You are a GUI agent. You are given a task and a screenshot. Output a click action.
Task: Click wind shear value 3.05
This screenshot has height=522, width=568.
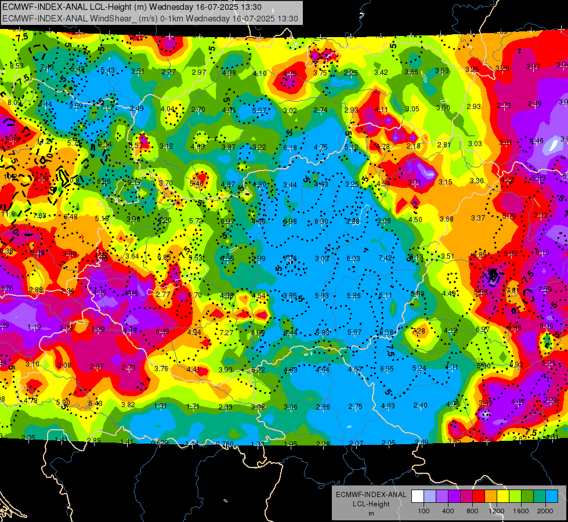[x=413, y=109]
